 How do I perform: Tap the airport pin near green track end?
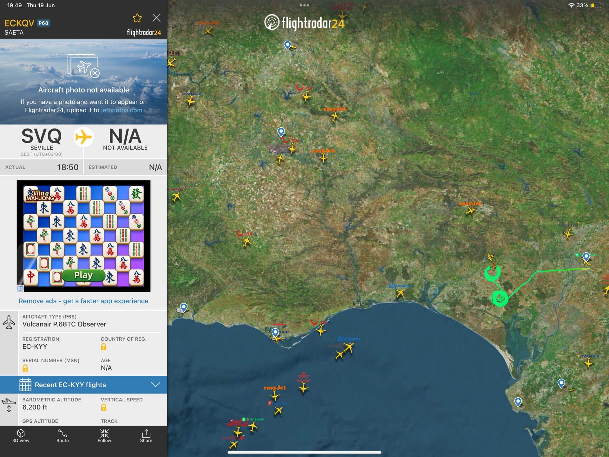pos(586,257)
